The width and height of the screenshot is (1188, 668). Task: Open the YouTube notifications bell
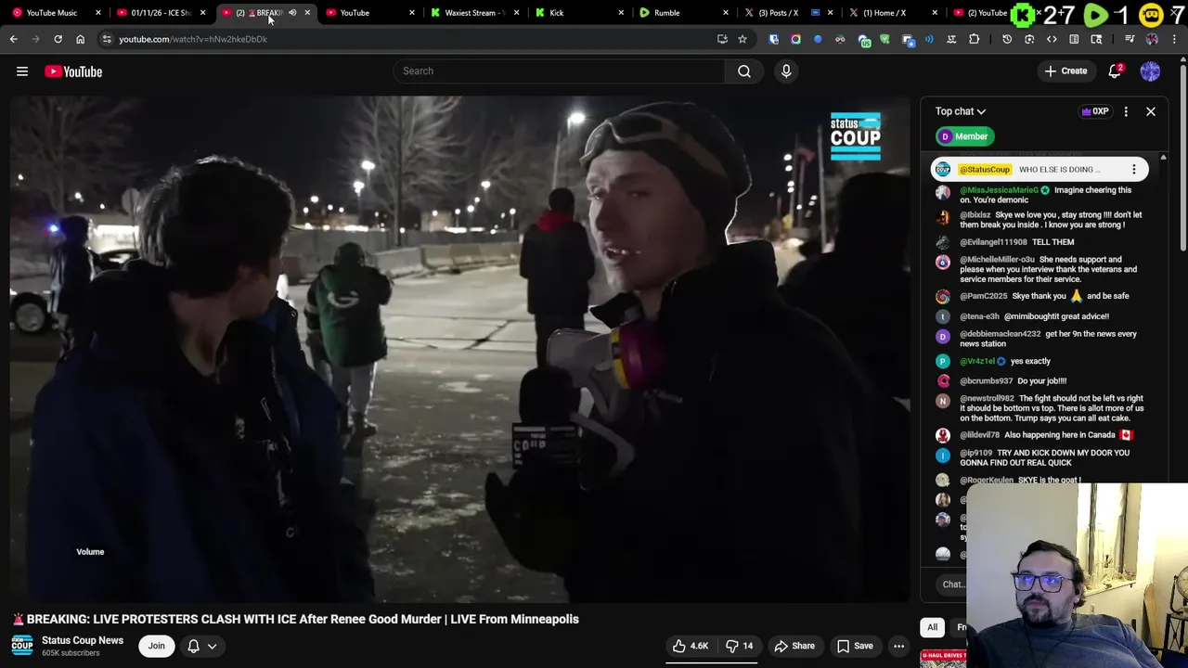pyautogui.click(x=1115, y=71)
